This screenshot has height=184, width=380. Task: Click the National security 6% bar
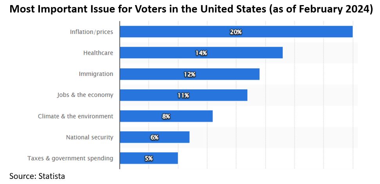click(x=155, y=138)
